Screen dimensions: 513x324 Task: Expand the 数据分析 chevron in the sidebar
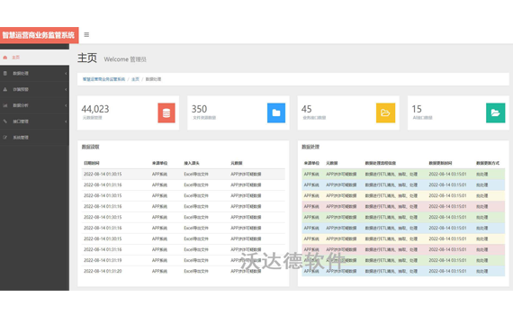coord(66,105)
